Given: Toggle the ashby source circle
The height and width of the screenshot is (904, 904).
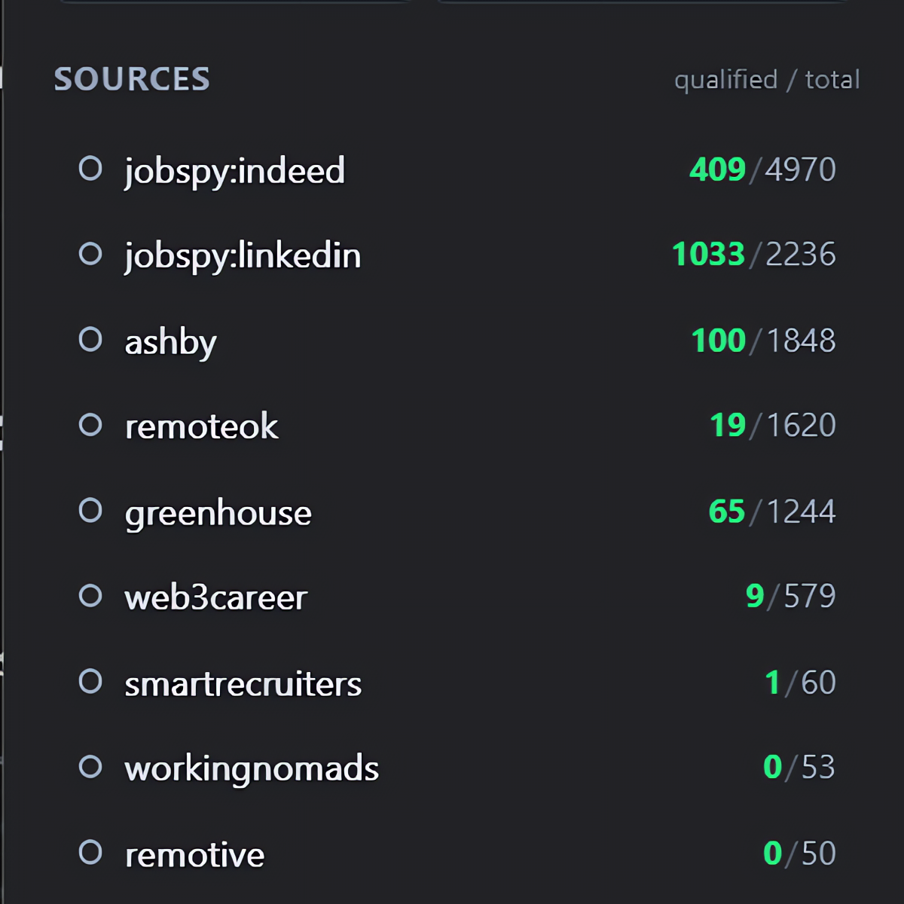Looking at the screenshot, I should [x=90, y=340].
